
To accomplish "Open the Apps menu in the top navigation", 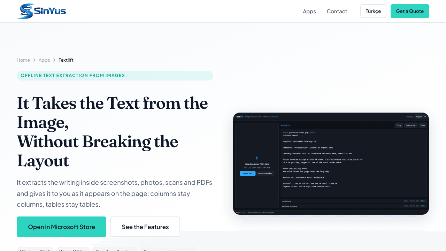I will pos(309,11).
